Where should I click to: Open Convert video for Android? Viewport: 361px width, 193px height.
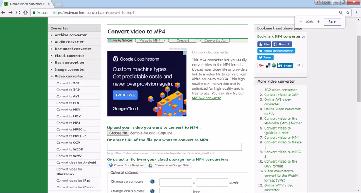pos(76,163)
